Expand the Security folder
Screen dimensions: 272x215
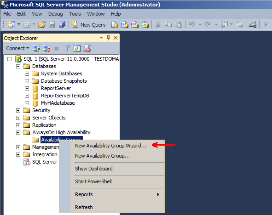(18, 110)
